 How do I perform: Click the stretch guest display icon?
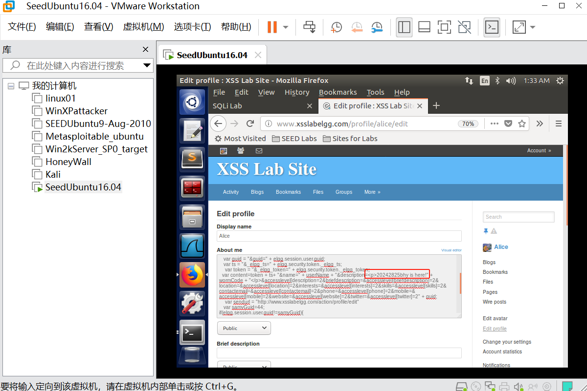click(x=519, y=27)
